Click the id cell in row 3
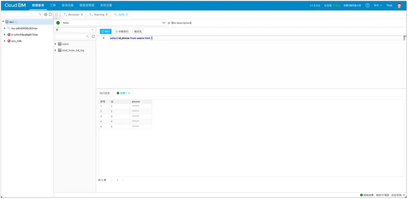This screenshot has width=408, height=199. coord(119,116)
